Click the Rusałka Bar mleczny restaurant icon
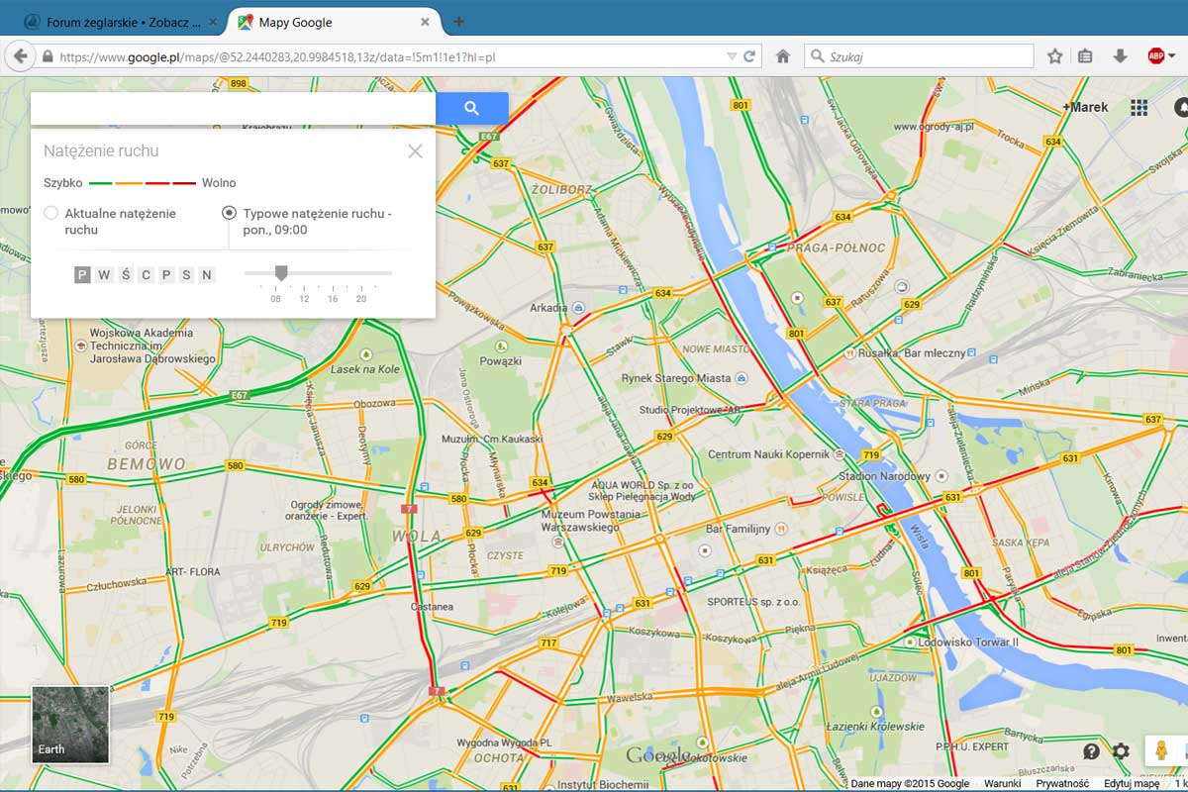This screenshot has width=1188, height=792. point(848,353)
